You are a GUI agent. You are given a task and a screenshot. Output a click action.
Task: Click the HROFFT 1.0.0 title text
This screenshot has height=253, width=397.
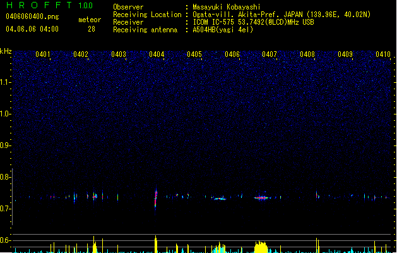tap(50, 5)
